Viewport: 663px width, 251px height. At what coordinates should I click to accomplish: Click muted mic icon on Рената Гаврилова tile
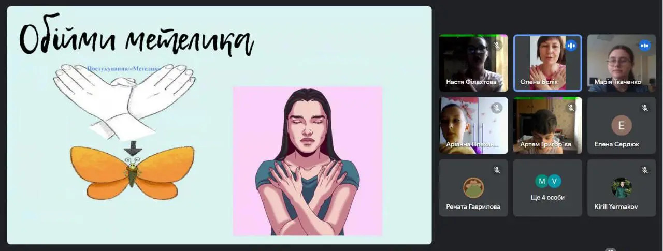[497, 170]
